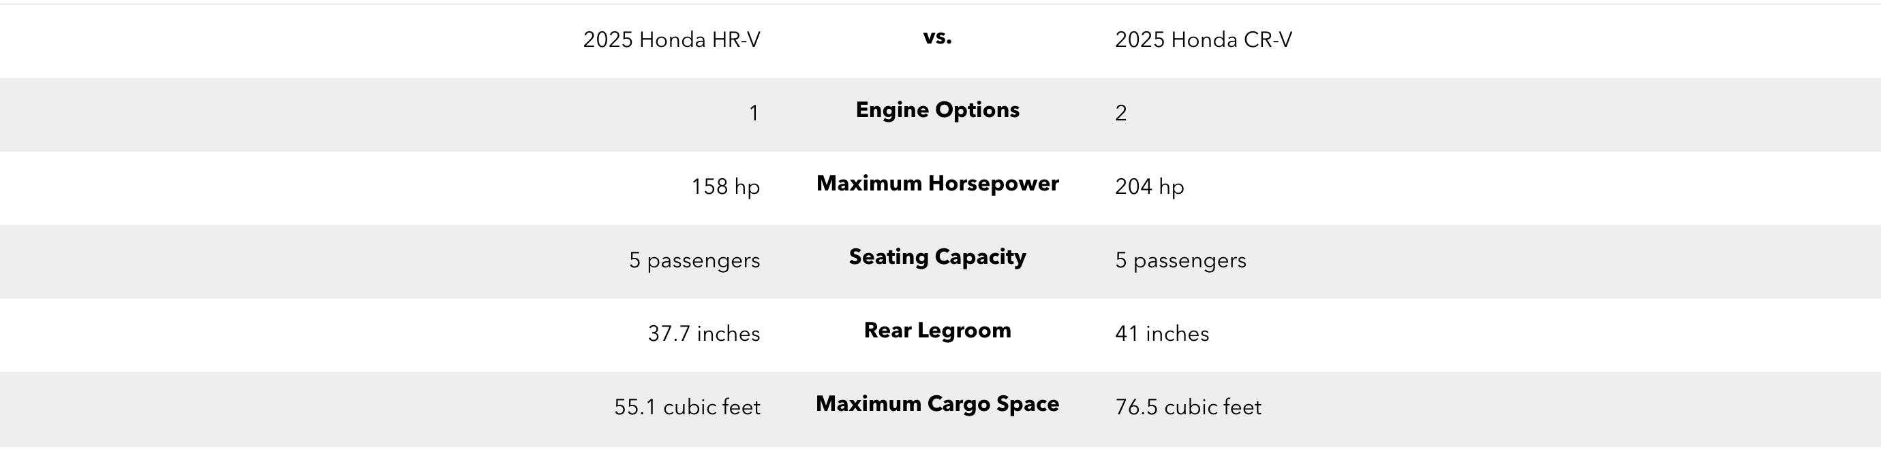Click the 204 hp value
The height and width of the screenshot is (449, 1881).
pyautogui.click(x=1148, y=186)
